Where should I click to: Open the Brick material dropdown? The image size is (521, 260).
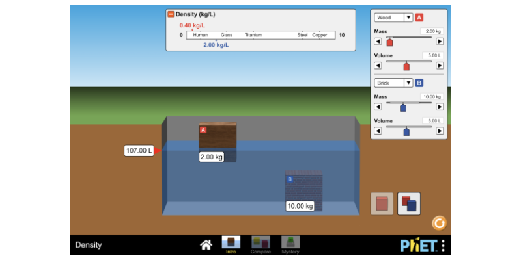click(x=393, y=83)
